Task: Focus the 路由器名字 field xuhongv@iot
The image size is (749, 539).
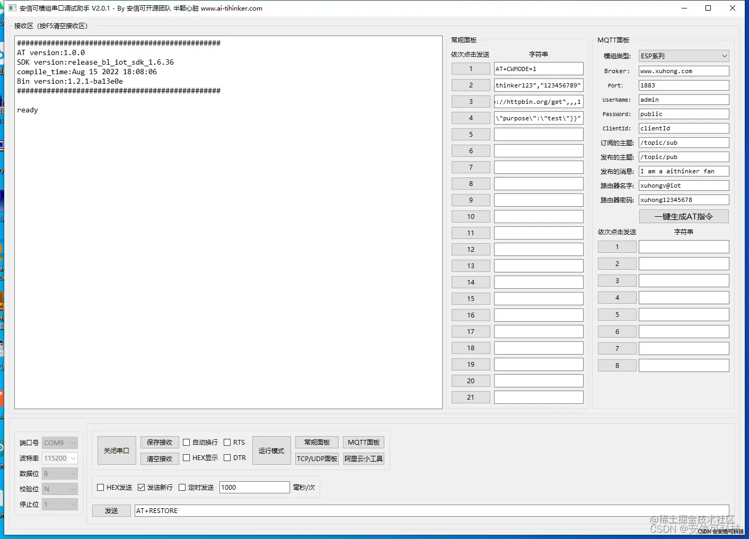Action: point(684,185)
